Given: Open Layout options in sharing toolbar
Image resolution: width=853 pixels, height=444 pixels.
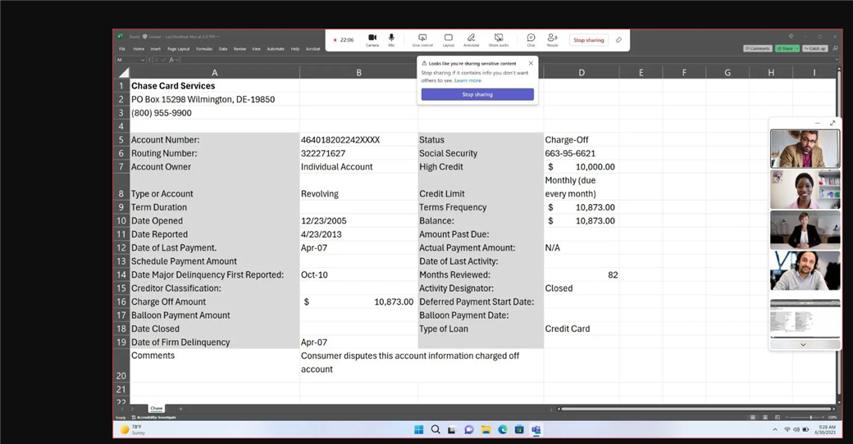Looking at the screenshot, I should tap(449, 39).
